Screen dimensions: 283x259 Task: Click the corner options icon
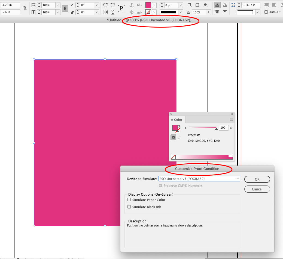point(189,5)
